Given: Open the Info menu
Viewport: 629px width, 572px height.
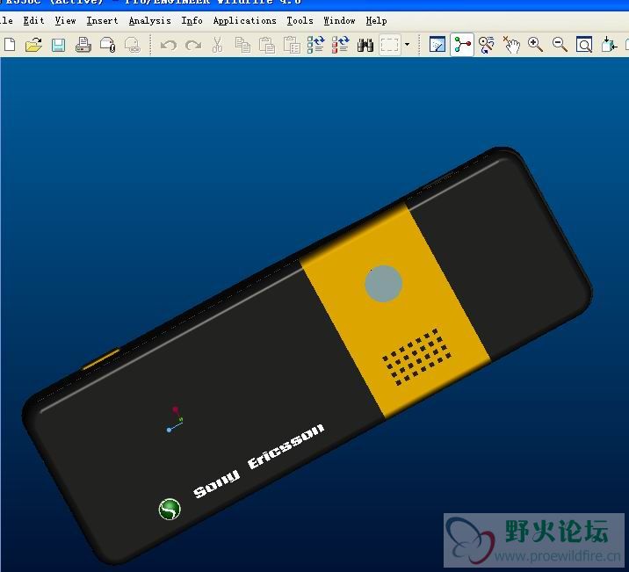Looking at the screenshot, I should pyautogui.click(x=192, y=20).
